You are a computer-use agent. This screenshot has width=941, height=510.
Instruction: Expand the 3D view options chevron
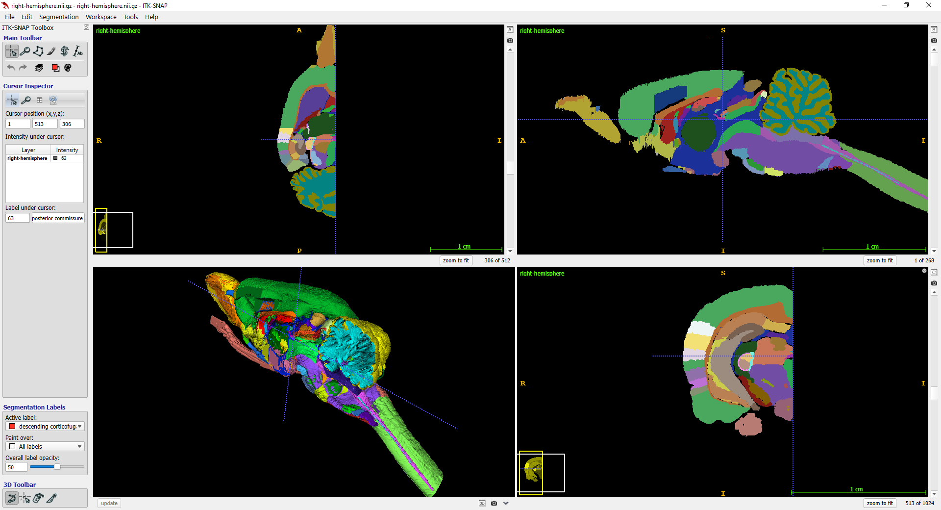tap(506, 503)
